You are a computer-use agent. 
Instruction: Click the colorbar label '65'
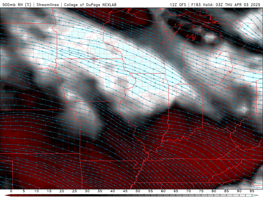click(176, 191)
